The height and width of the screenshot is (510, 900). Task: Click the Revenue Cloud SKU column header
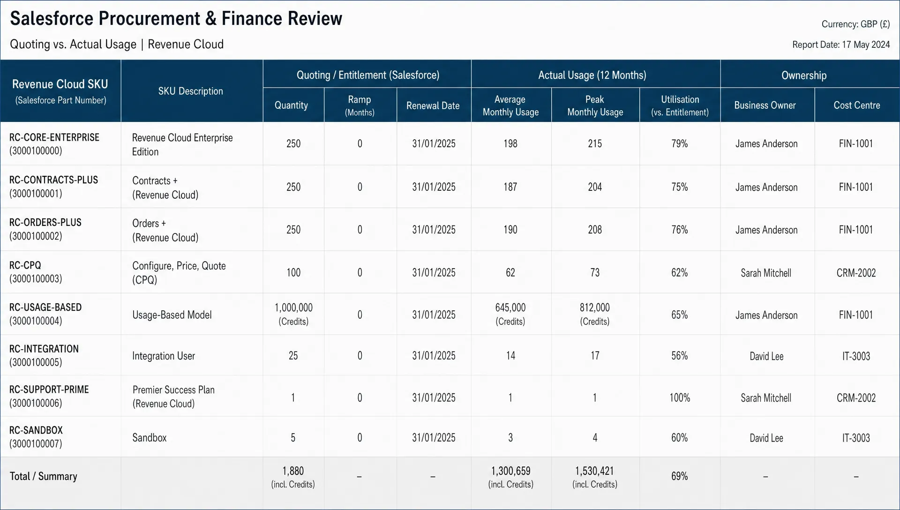[60, 91]
